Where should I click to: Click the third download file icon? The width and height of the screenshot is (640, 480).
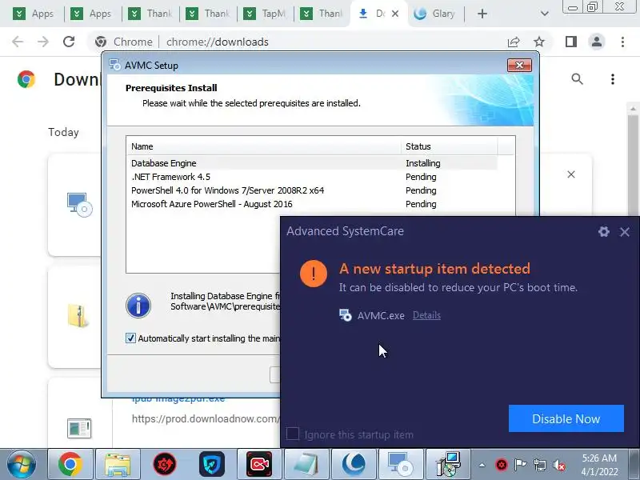79,428
